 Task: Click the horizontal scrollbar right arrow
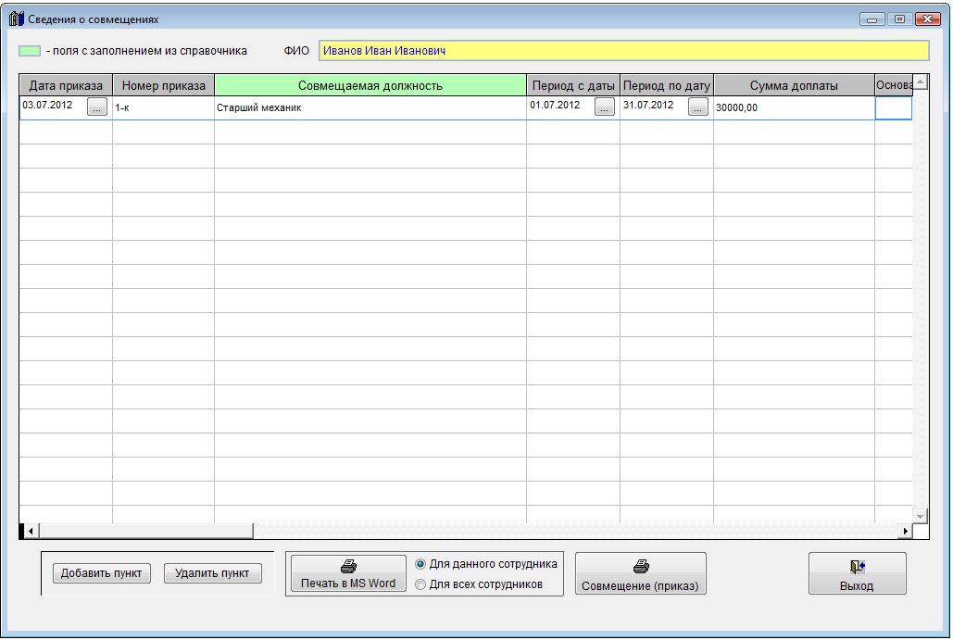[906, 532]
